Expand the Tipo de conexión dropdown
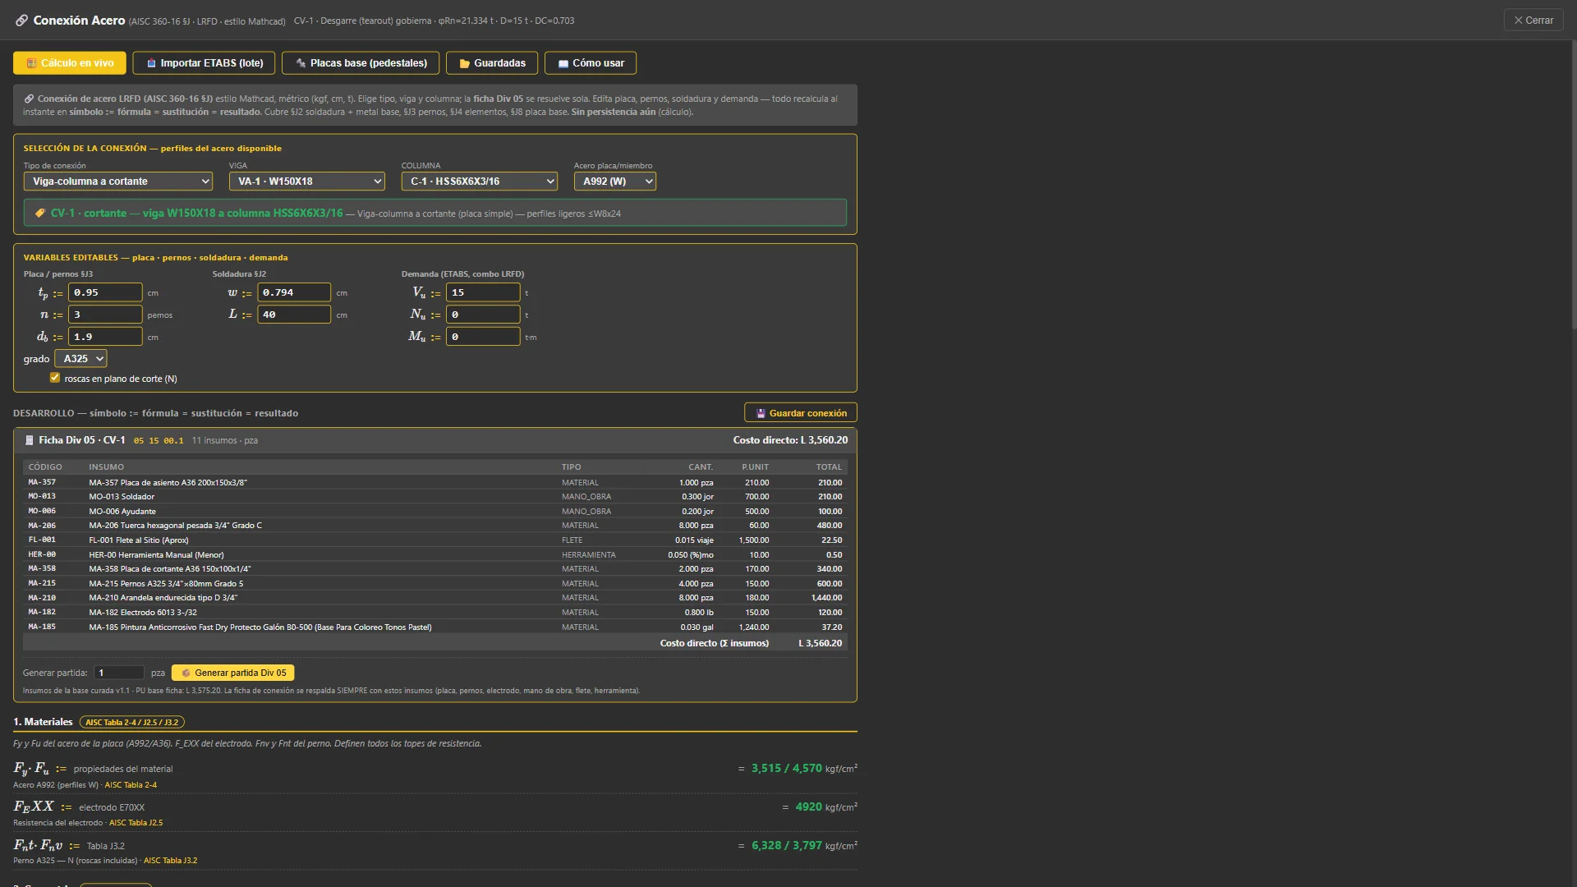 pyautogui.click(x=118, y=182)
